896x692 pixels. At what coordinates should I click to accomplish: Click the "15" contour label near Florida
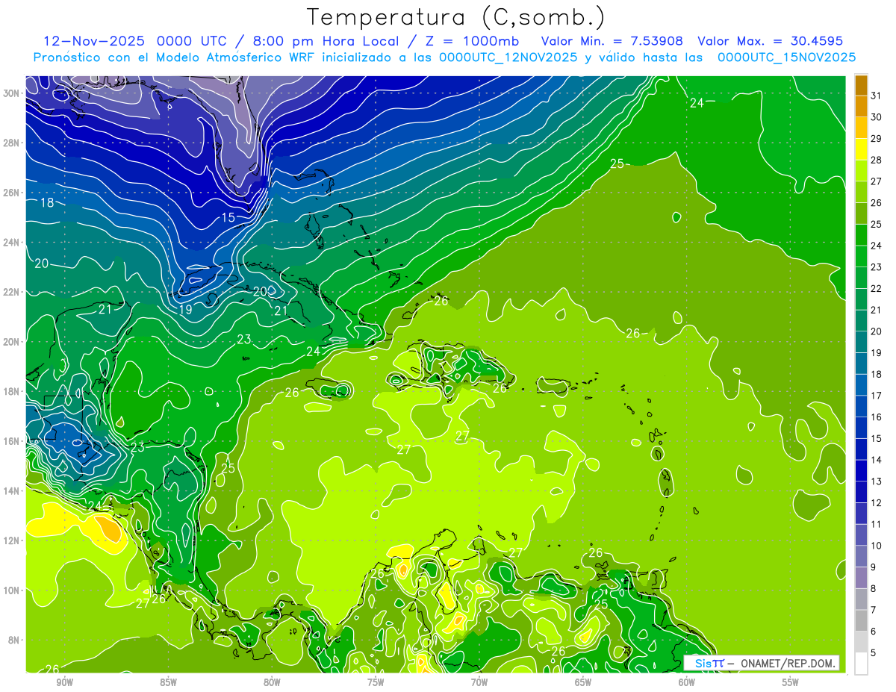pyautogui.click(x=228, y=218)
